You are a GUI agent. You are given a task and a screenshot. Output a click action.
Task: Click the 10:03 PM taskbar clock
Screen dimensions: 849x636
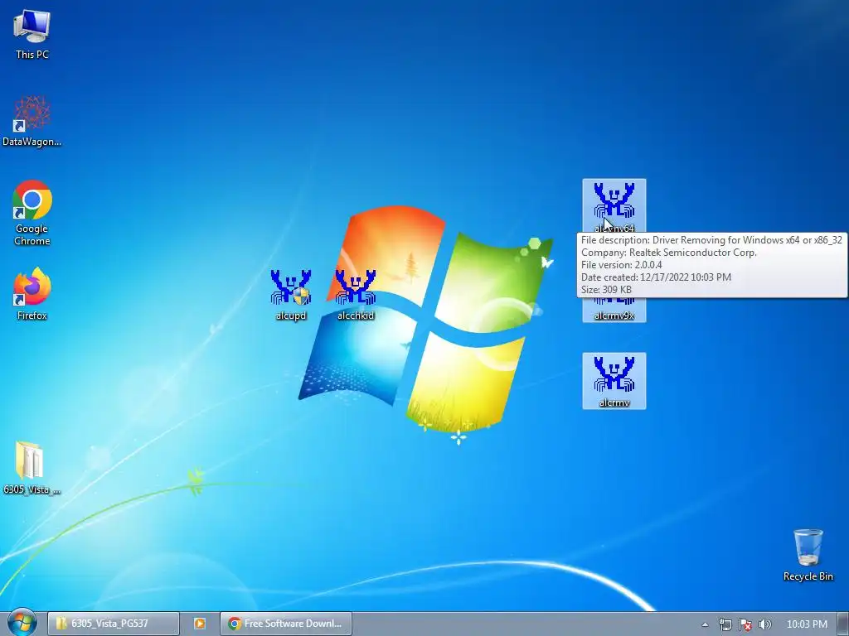pos(807,624)
